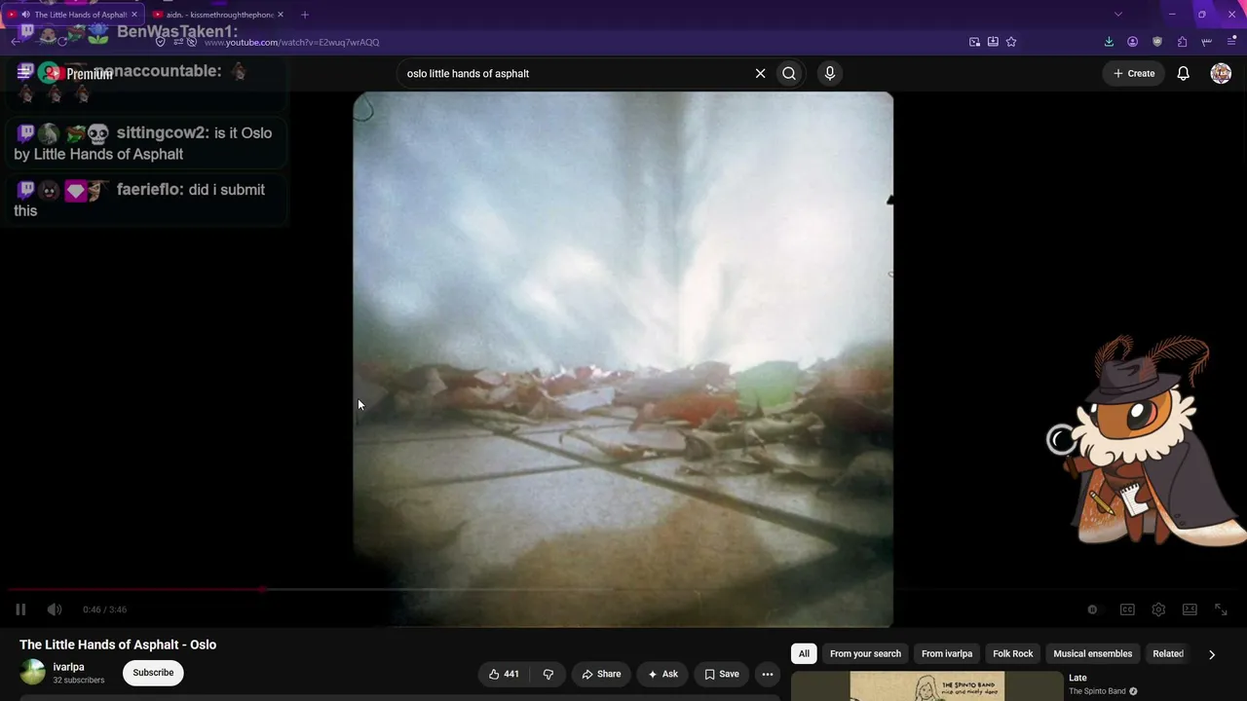Open the YouTube account avatar menu

coord(1221,73)
